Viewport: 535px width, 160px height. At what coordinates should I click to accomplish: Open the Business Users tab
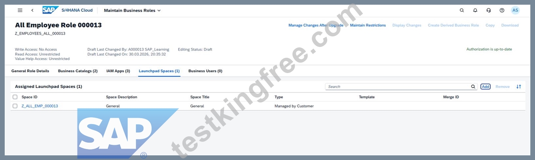tap(205, 71)
